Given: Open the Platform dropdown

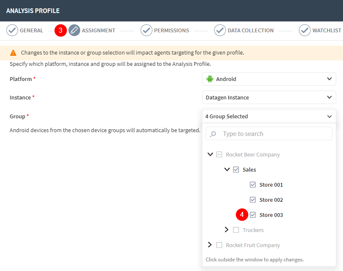Looking at the screenshot, I should tap(269, 79).
